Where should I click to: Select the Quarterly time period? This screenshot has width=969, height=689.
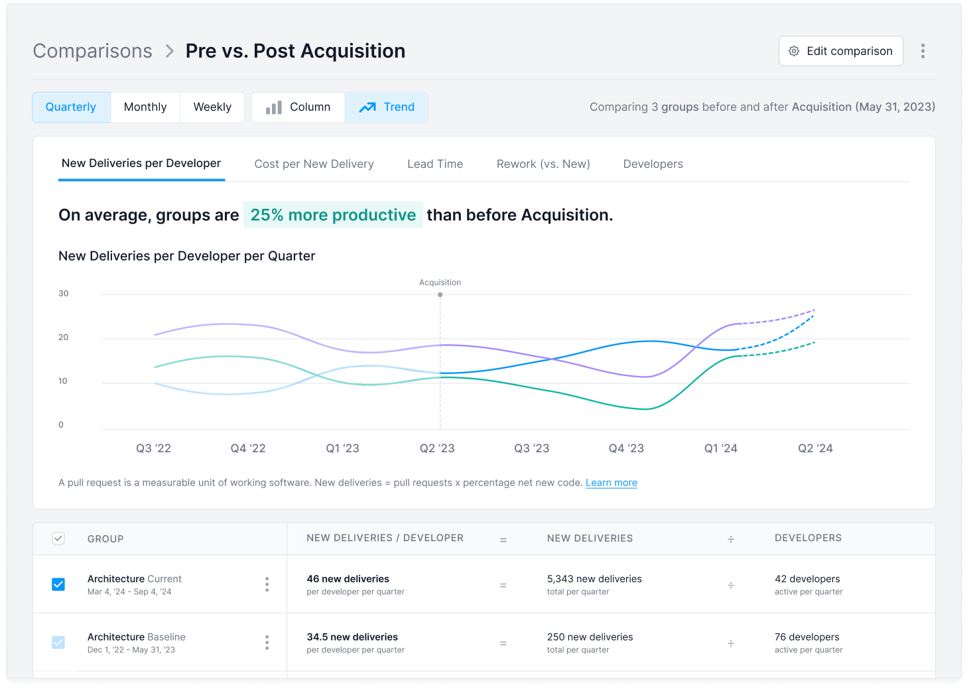click(x=71, y=107)
